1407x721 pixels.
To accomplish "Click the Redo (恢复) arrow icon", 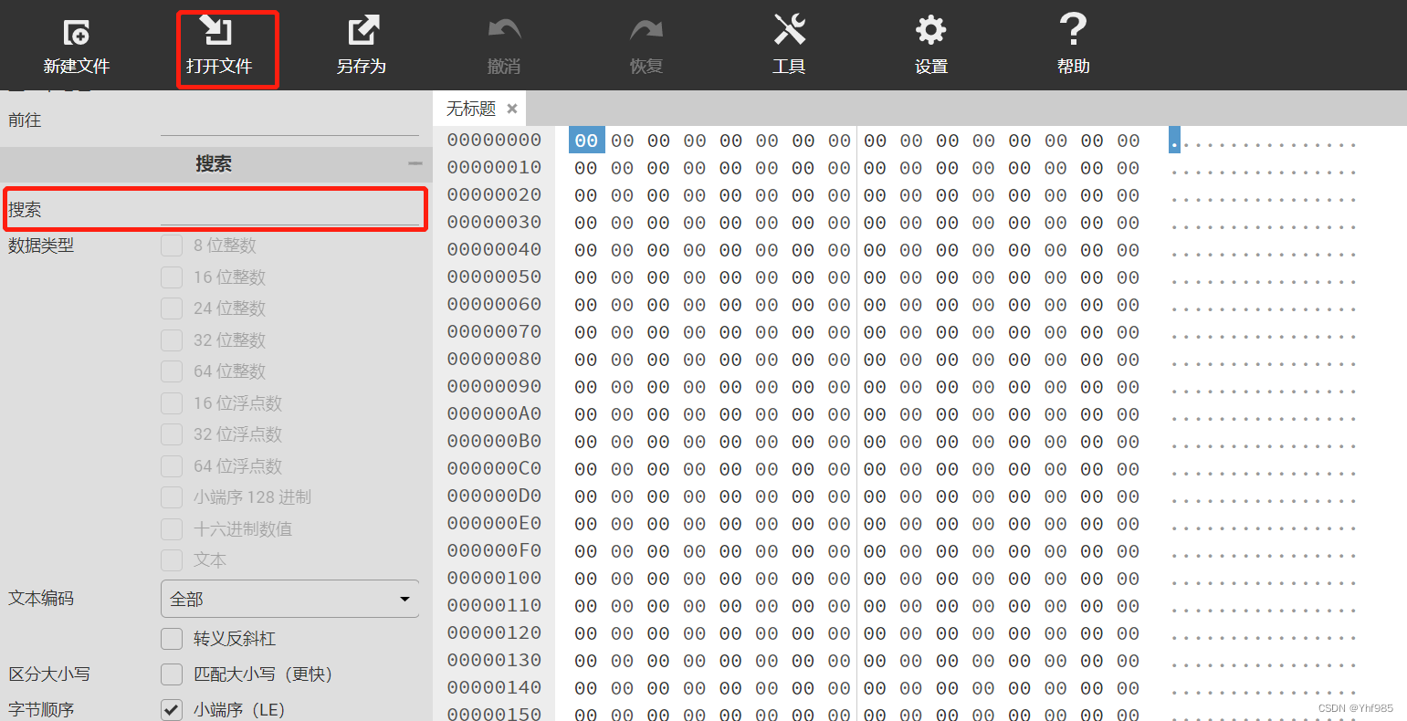I will point(646,31).
